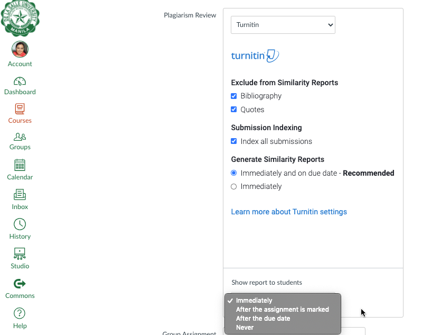Click the Index all submissions label text
This screenshot has width=422, height=335.
click(276, 141)
